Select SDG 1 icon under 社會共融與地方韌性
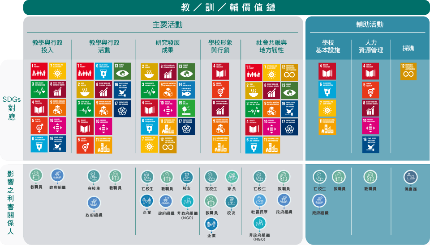This screenshot has height=245, width=430. point(254,72)
